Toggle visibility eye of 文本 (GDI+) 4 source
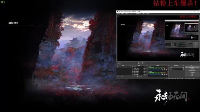 click(x=144, y=68)
